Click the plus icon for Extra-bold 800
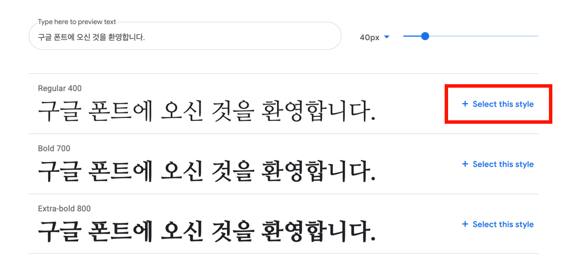573x275 pixels. point(465,224)
